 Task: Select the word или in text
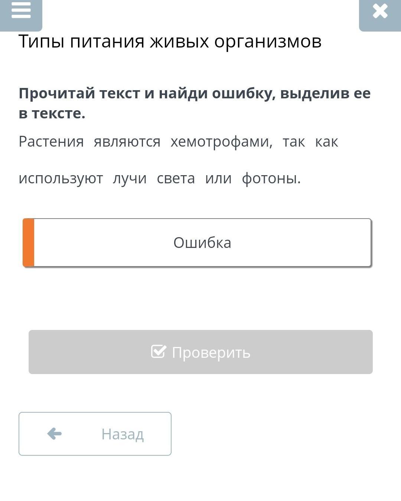click(x=218, y=179)
